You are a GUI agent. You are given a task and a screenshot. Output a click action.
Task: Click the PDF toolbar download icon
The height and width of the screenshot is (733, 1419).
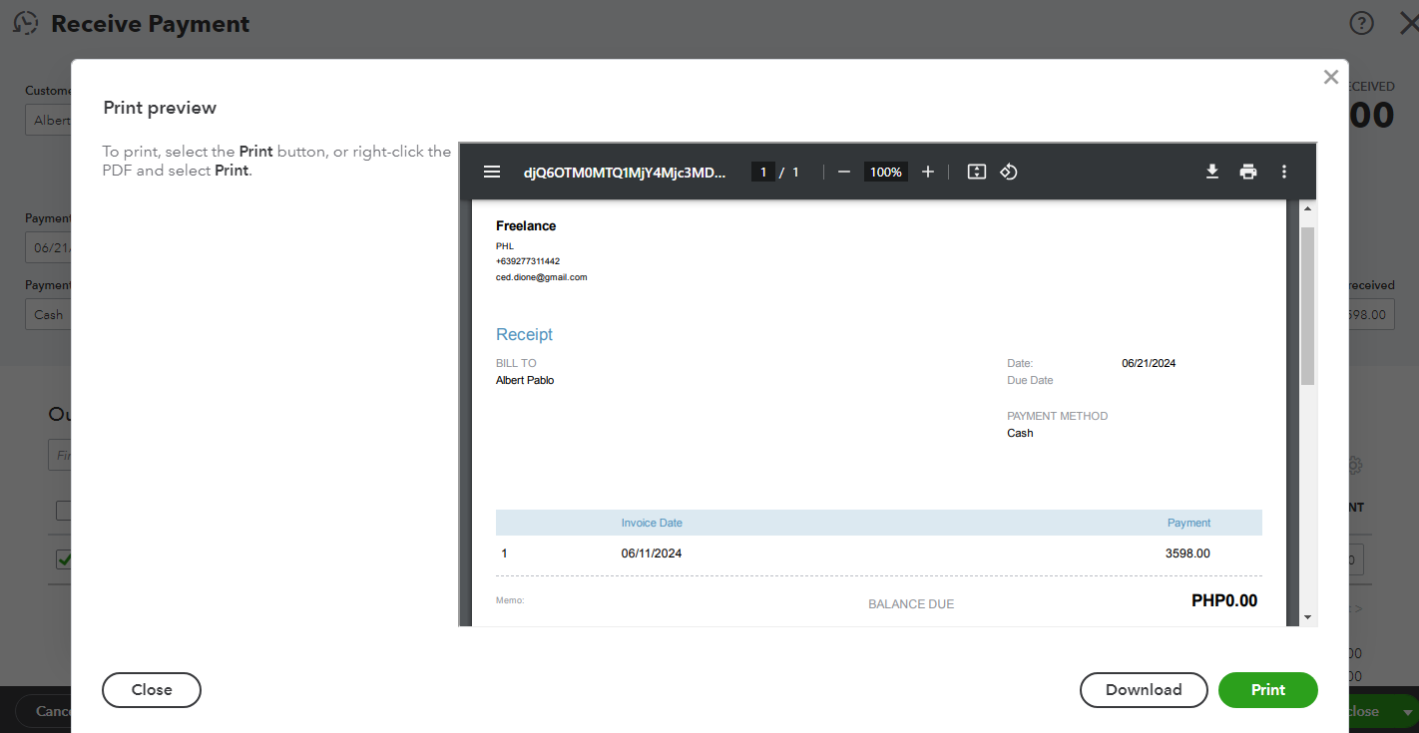(1212, 172)
